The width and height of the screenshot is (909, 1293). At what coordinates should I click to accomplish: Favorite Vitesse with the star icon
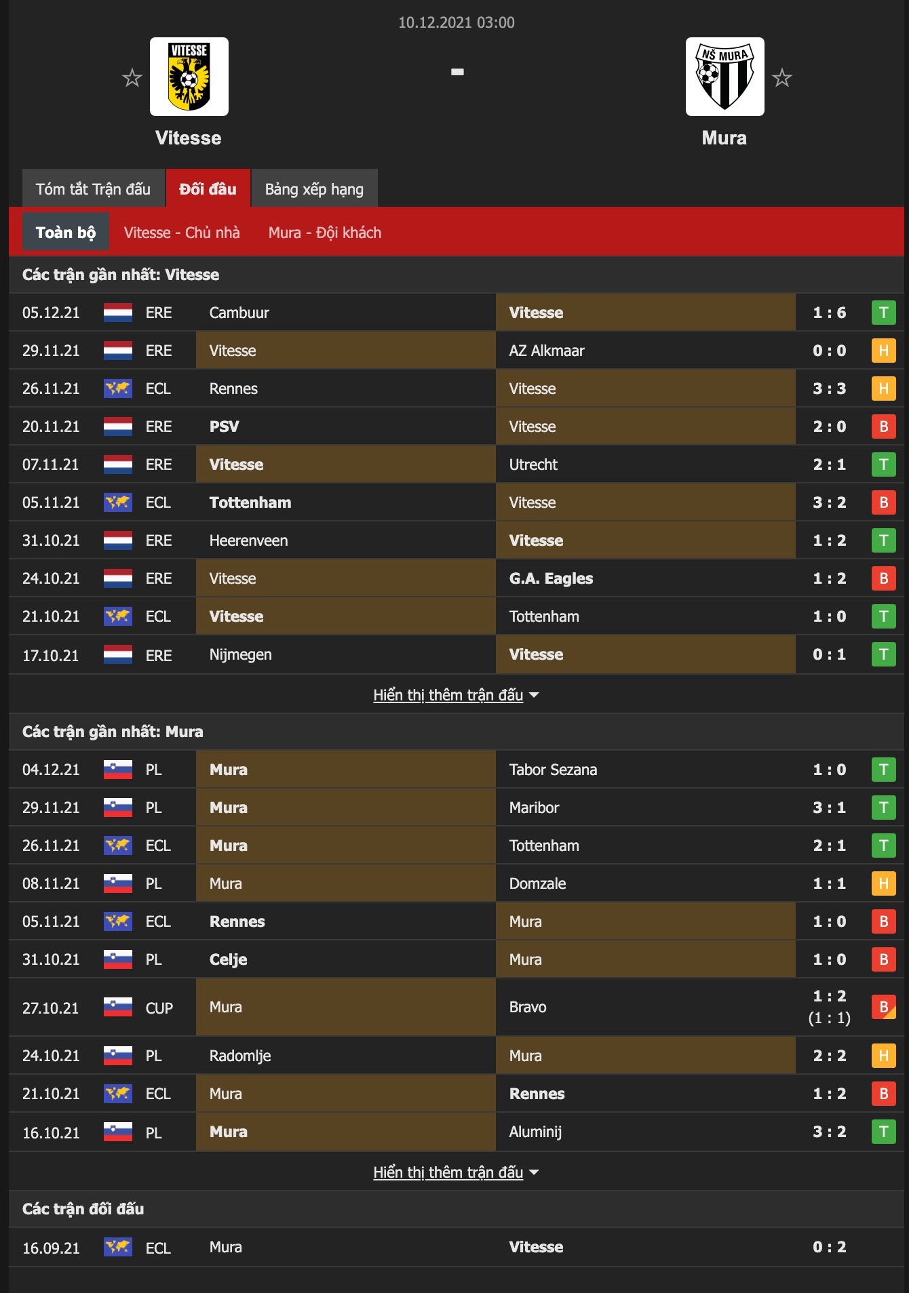tap(132, 78)
